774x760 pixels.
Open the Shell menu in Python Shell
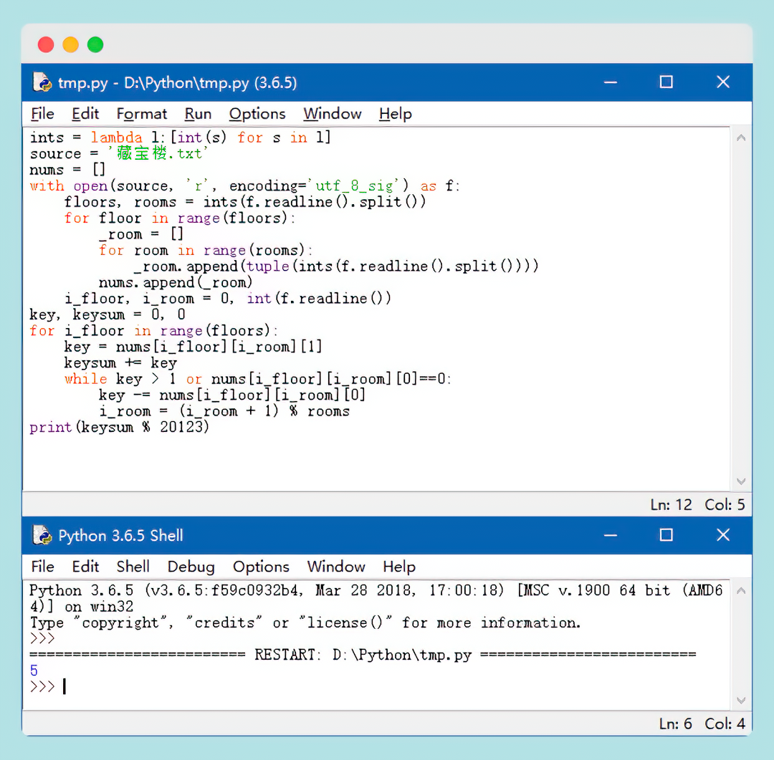tap(133, 567)
